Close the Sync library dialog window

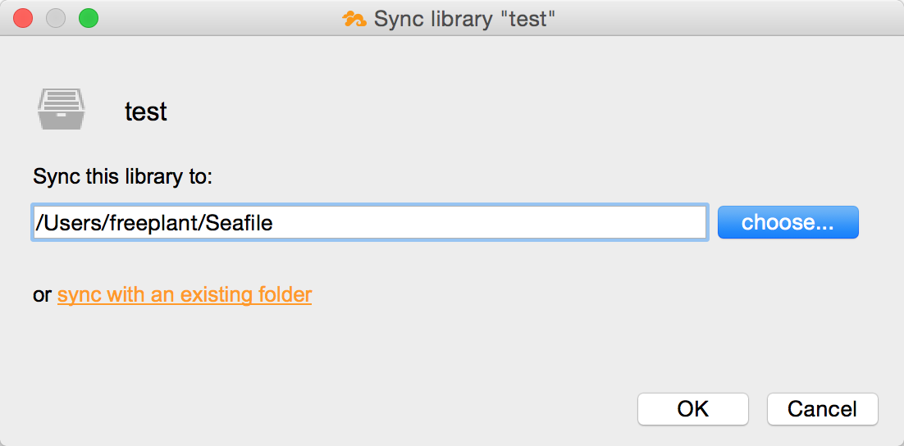(x=24, y=18)
